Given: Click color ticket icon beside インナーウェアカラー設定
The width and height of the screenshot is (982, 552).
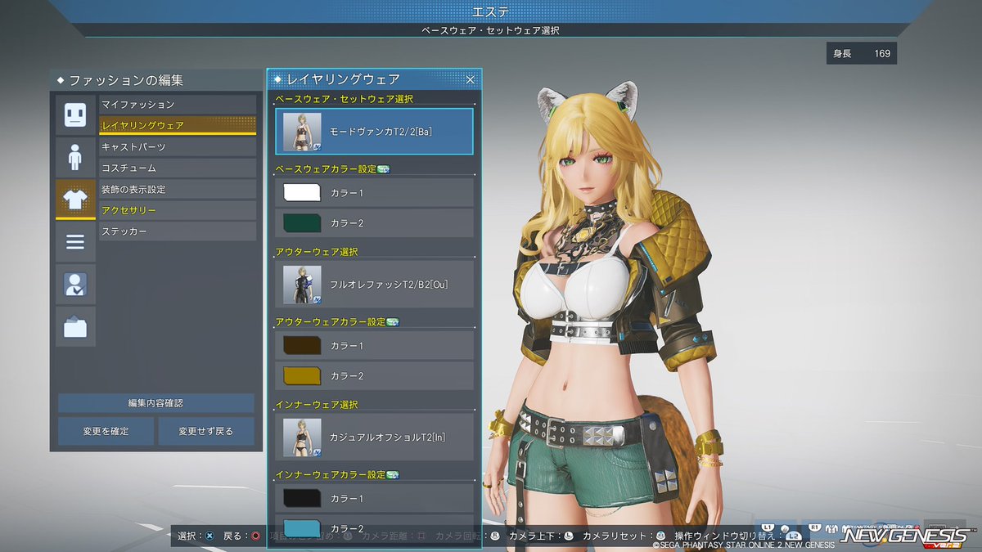Looking at the screenshot, I should coord(392,475).
